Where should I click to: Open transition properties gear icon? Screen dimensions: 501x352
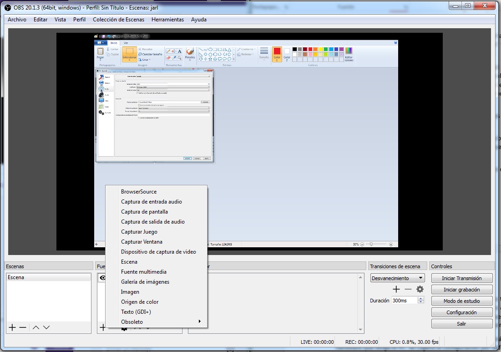point(420,289)
